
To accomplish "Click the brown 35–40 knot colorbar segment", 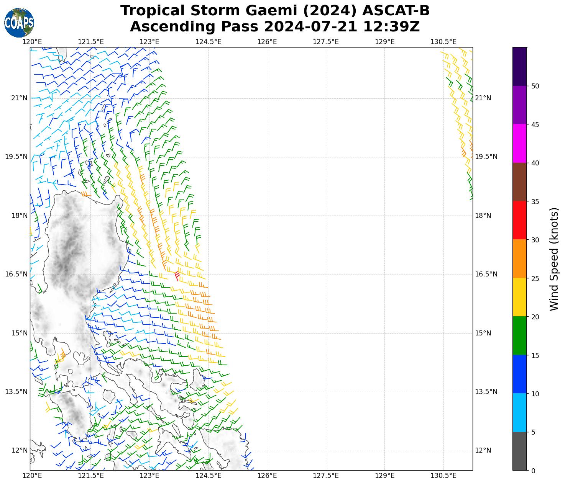I will point(519,182).
